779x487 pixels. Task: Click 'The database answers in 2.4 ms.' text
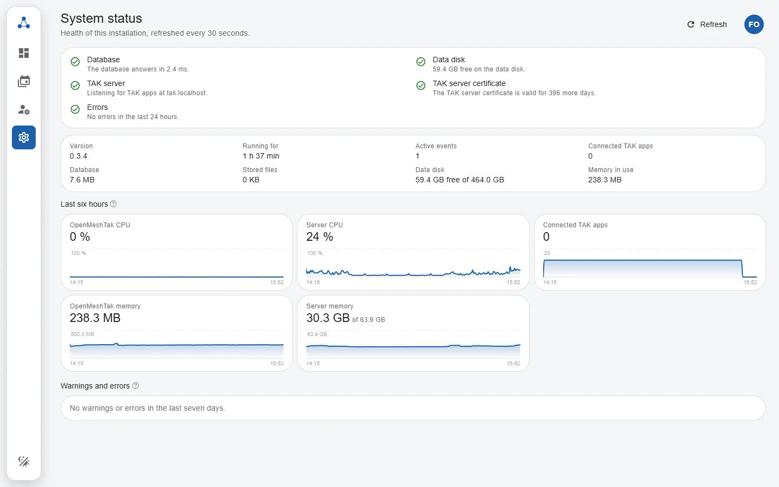pos(138,69)
